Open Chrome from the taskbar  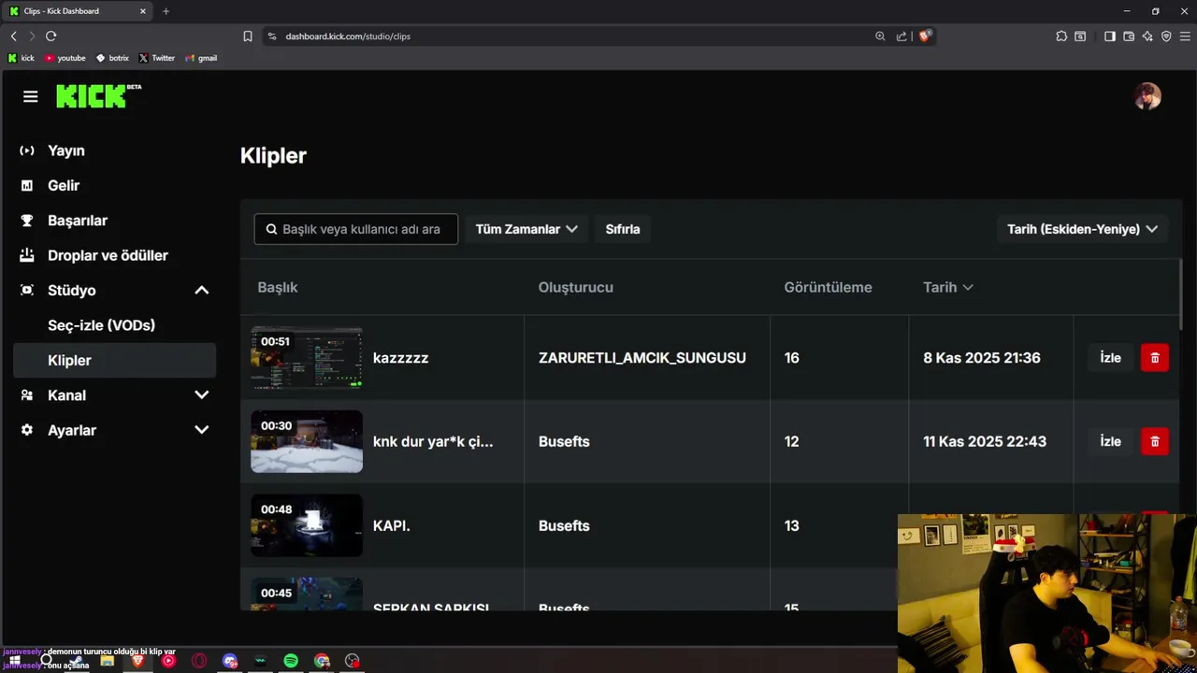[322, 661]
